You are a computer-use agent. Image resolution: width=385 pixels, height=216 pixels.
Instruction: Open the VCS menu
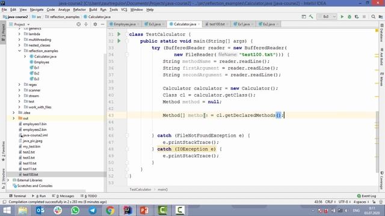click(124, 10)
